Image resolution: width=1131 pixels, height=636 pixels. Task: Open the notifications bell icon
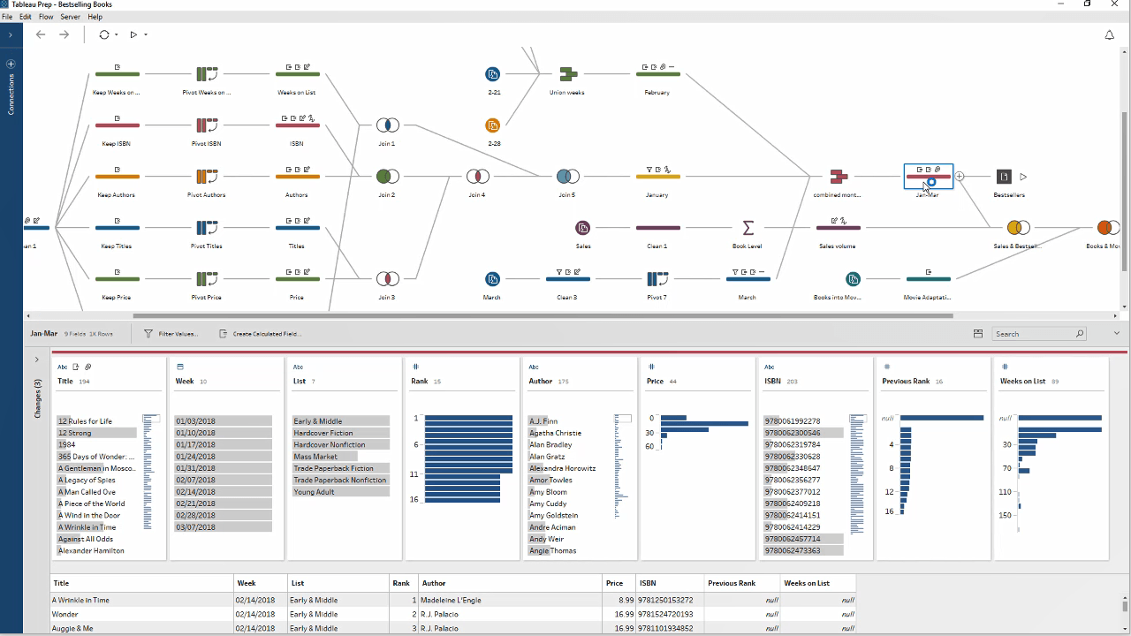(x=1110, y=35)
